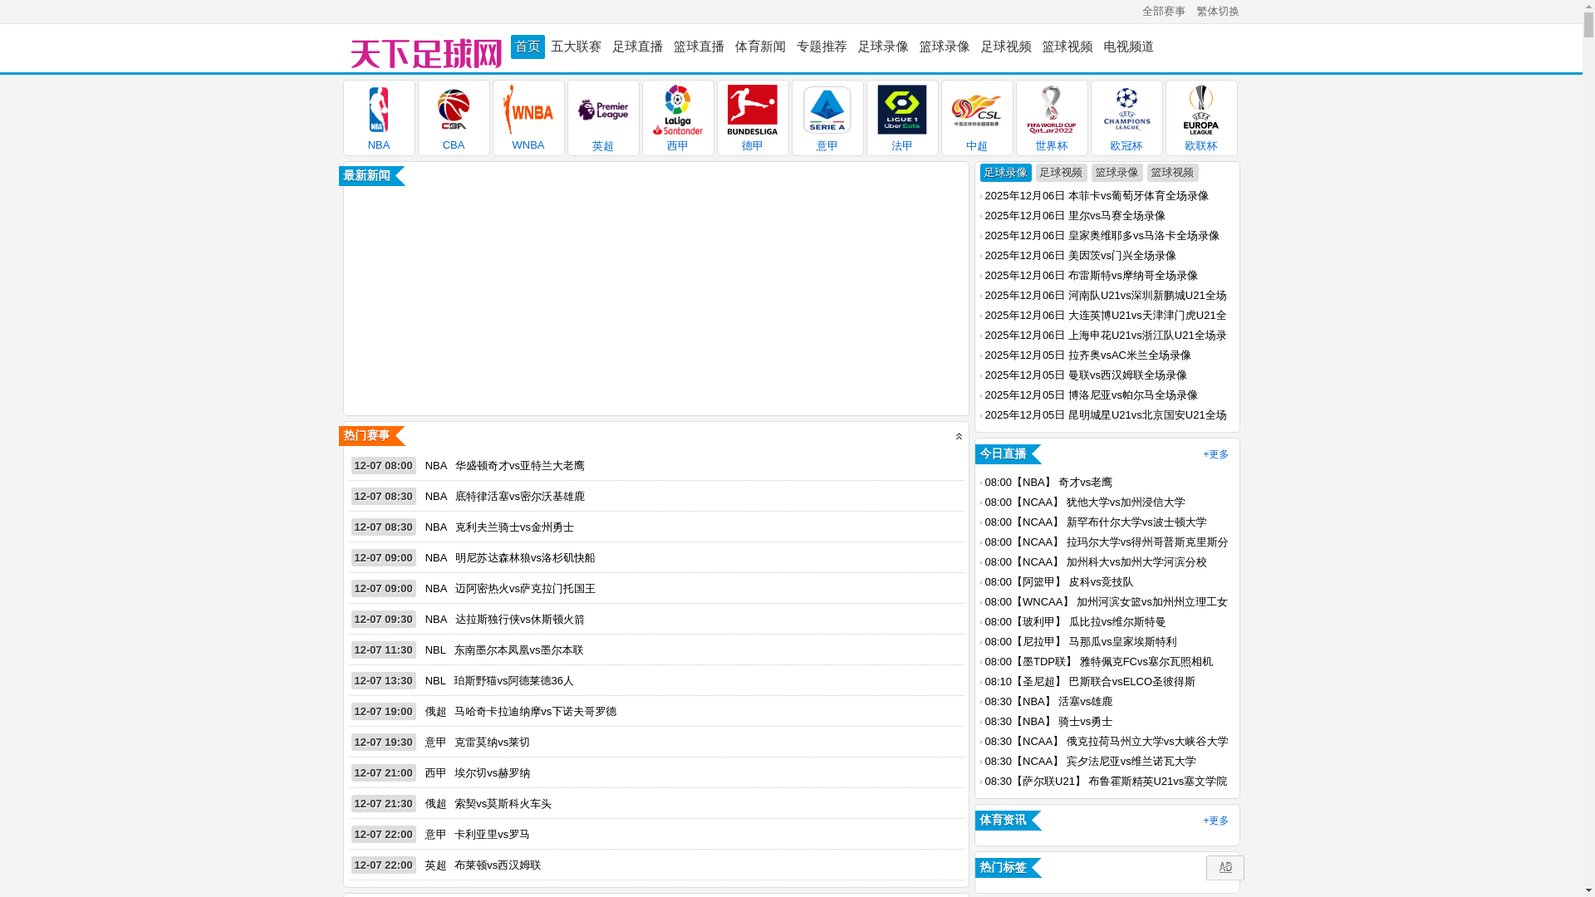
Task: Open 【圣尼超】巴斯联合vsELCO圣彼得斯 live
Action: click(x=1090, y=682)
